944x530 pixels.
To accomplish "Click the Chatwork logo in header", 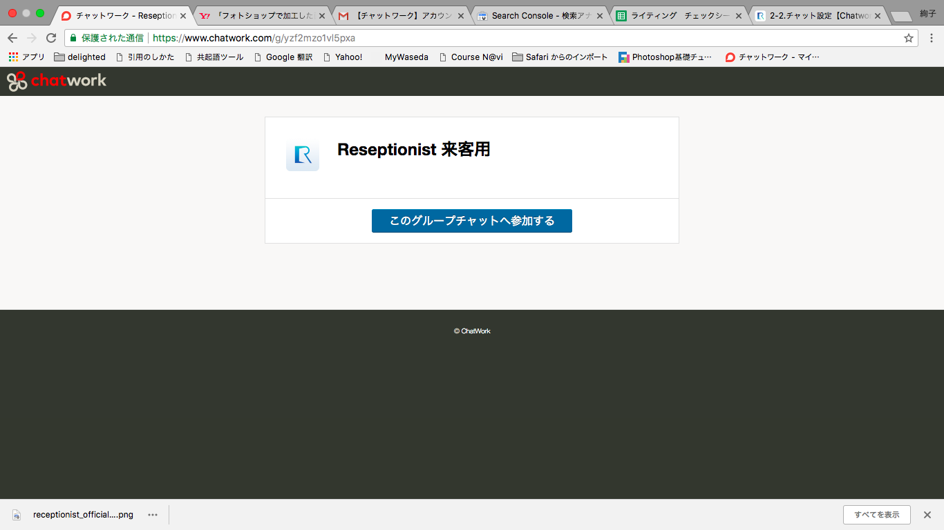I will pyautogui.click(x=57, y=81).
